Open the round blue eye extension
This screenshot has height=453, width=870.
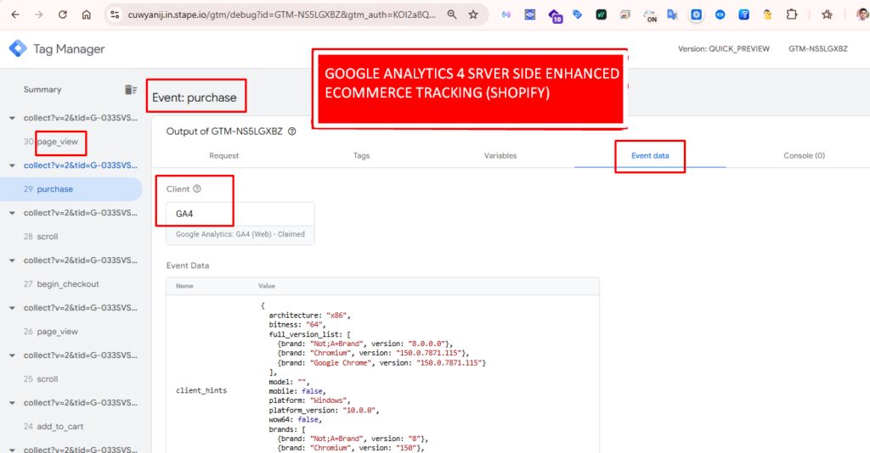pos(720,15)
